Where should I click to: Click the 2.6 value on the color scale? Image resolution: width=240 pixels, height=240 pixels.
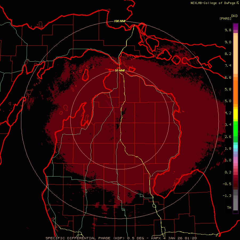(x=228, y=137)
